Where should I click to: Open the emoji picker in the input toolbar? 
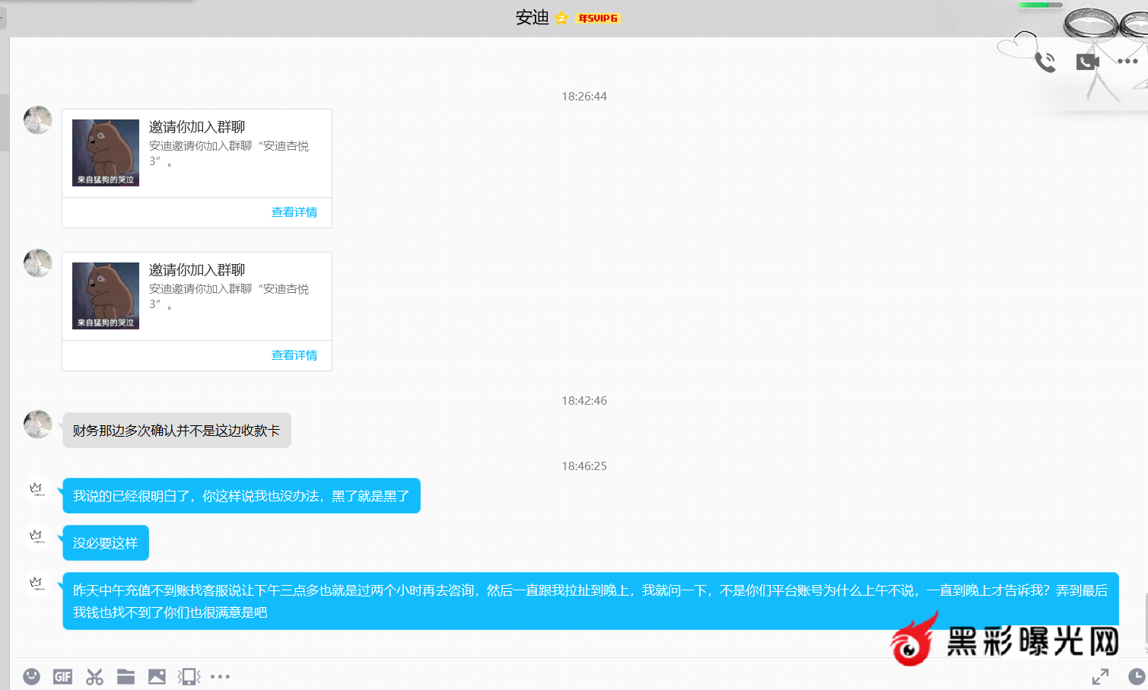pos(31,676)
